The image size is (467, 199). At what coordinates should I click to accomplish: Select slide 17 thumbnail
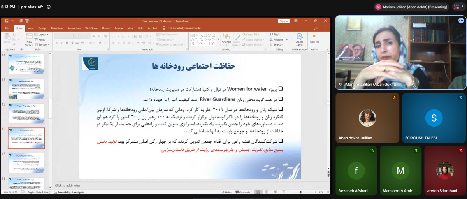[26, 163]
